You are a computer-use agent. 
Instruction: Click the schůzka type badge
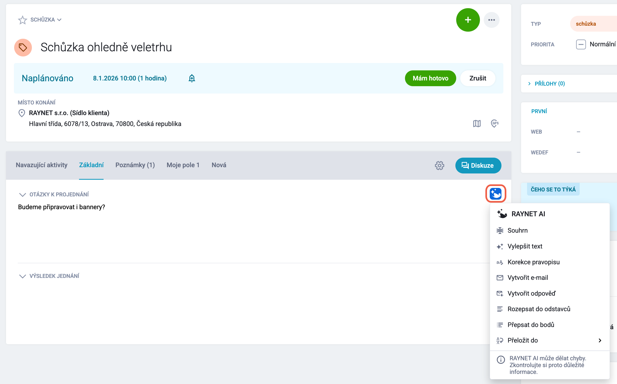tap(593, 24)
